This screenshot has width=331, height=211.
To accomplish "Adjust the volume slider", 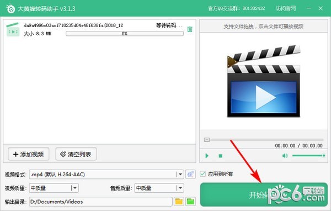I will point(308,156).
